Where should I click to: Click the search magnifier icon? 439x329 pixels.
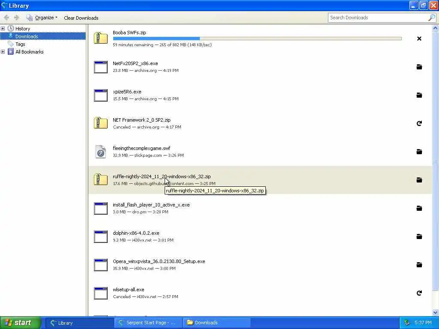(x=431, y=18)
